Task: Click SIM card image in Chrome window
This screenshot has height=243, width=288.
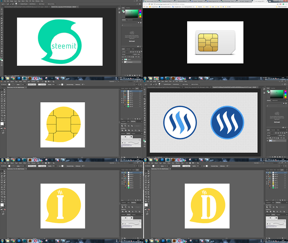Action: tap(215, 42)
